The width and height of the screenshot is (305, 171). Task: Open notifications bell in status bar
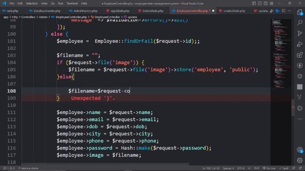301,168
